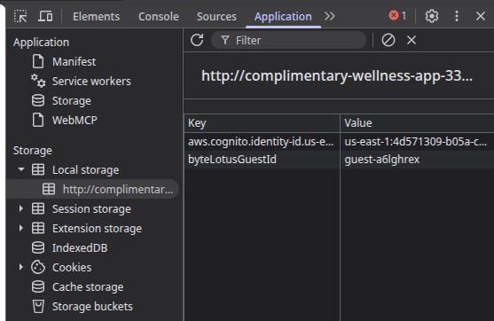Select Session storage in the sidebar
This screenshot has height=321, width=494.
[91, 209]
